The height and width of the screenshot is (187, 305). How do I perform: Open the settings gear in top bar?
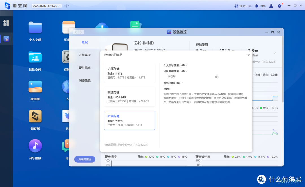coord(280,6)
